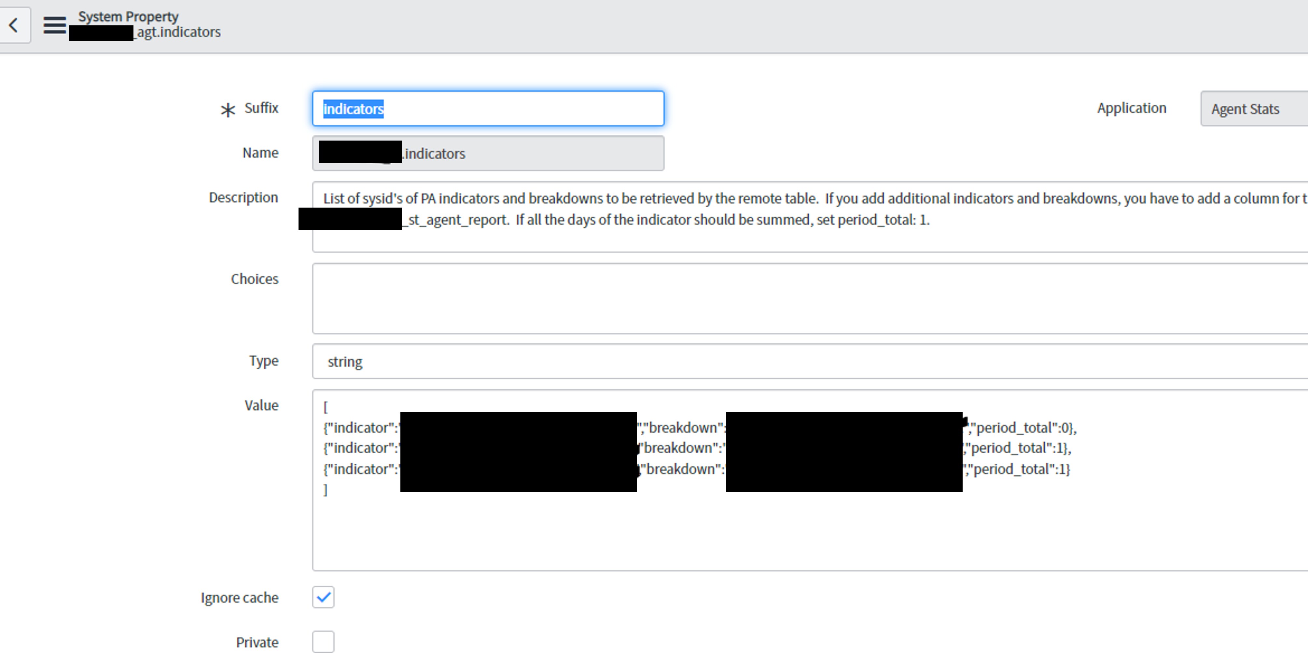Click the Choices field label
This screenshot has height=653, width=1308.
pos(254,279)
